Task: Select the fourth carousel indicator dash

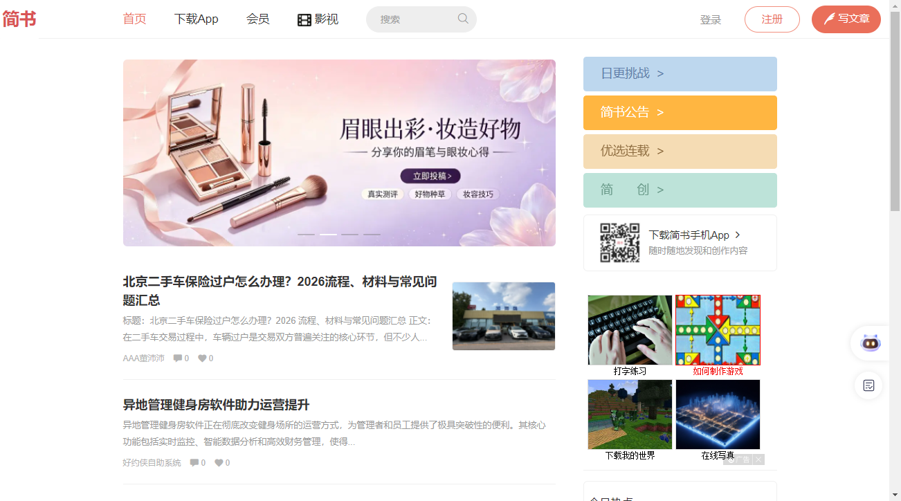Action: (372, 235)
